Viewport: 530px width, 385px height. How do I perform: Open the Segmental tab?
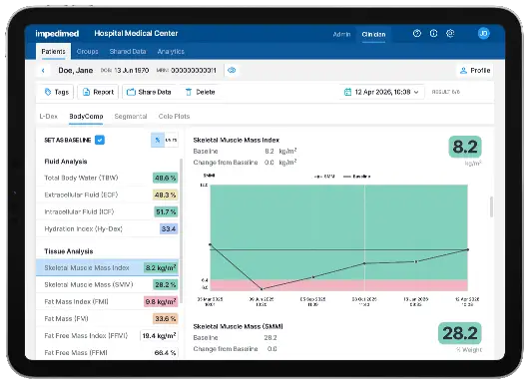131,116
